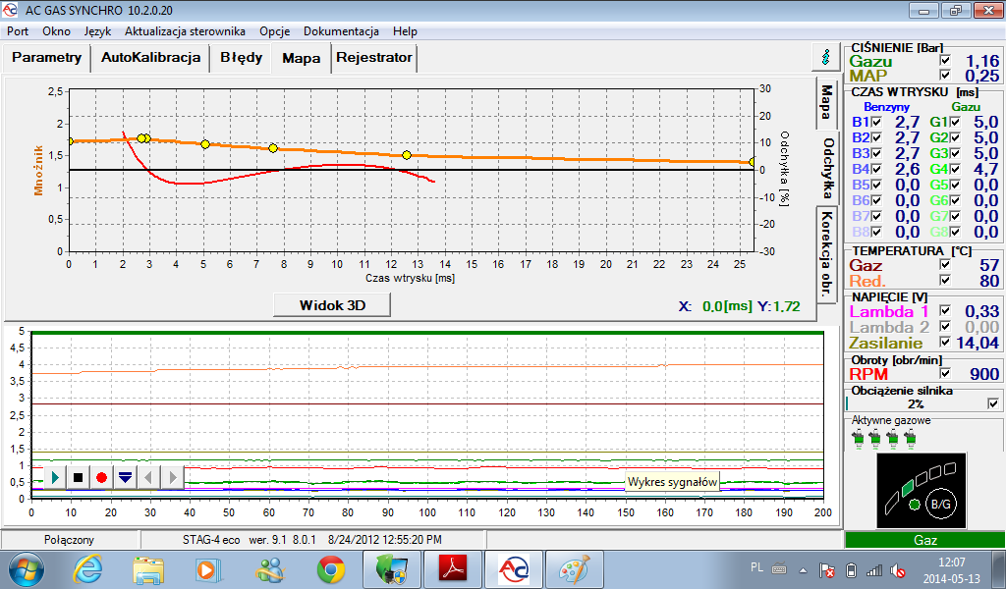
Task: Click the small icon above the Mapa vertical tab
Action: pos(826,59)
